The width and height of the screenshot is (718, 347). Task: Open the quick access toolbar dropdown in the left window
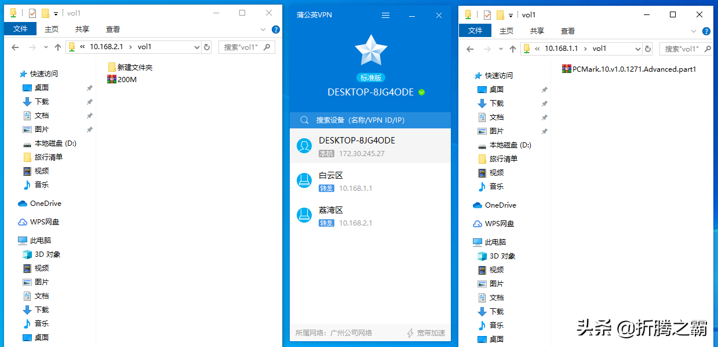click(56, 13)
